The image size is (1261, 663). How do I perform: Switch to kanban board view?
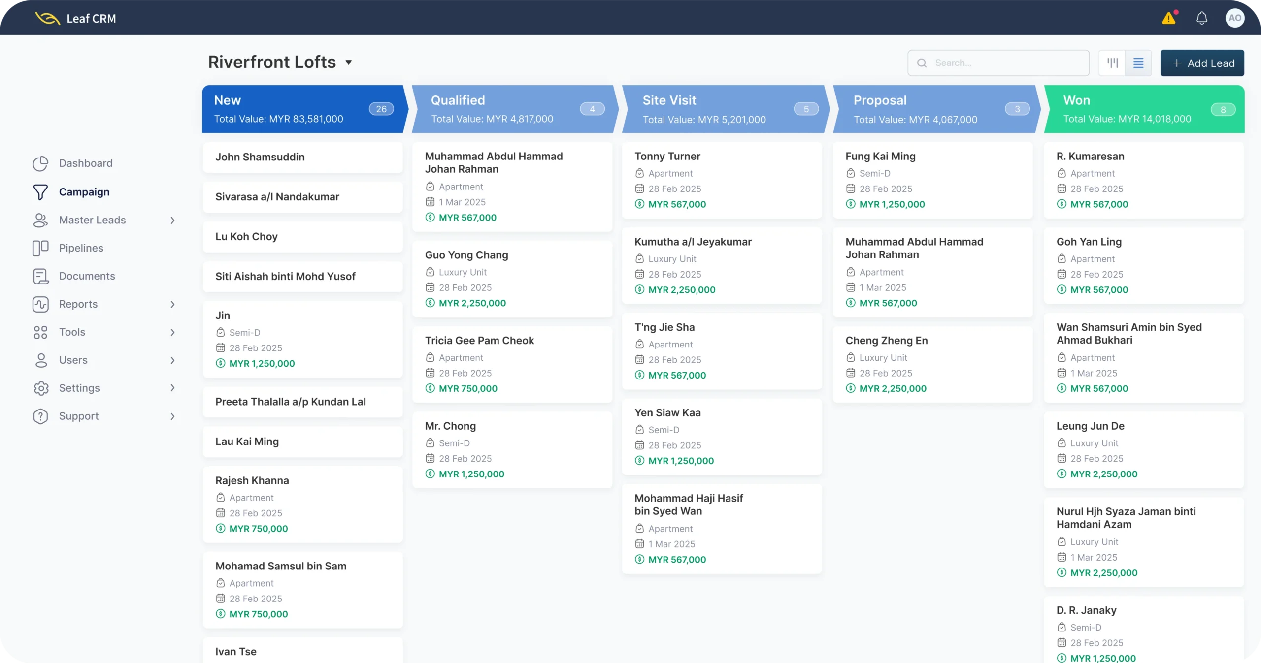point(1112,63)
